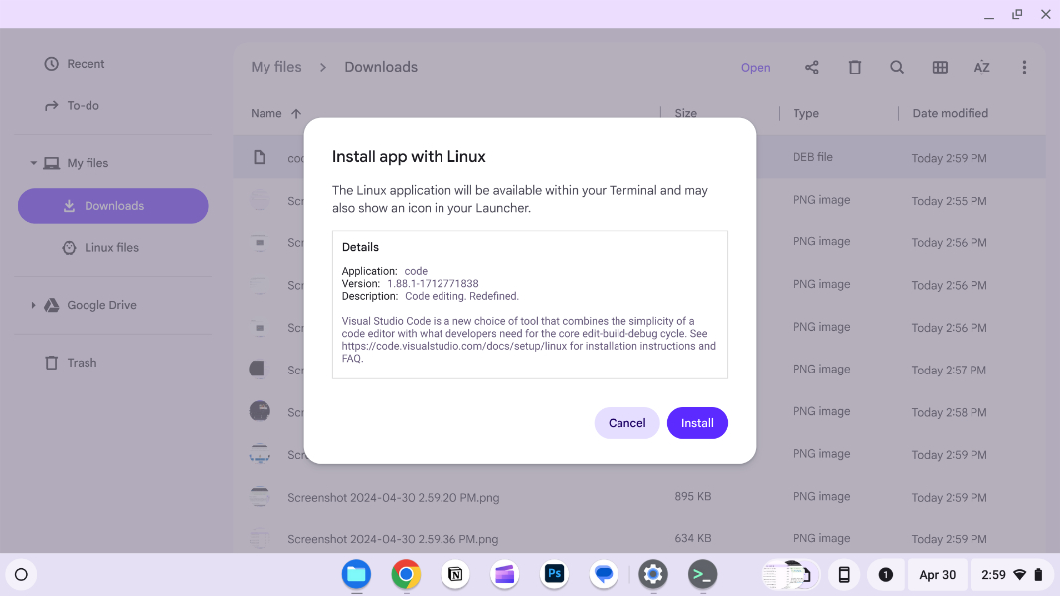1060x596 pixels.
Task: Open Terminal app from the shelf
Action: tap(703, 574)
